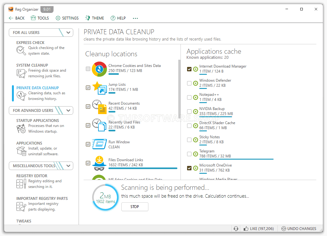The height and width of the screenshot is (236, 327).
Task: Click the Run Window icon
Action: click(x=99, y=144)
